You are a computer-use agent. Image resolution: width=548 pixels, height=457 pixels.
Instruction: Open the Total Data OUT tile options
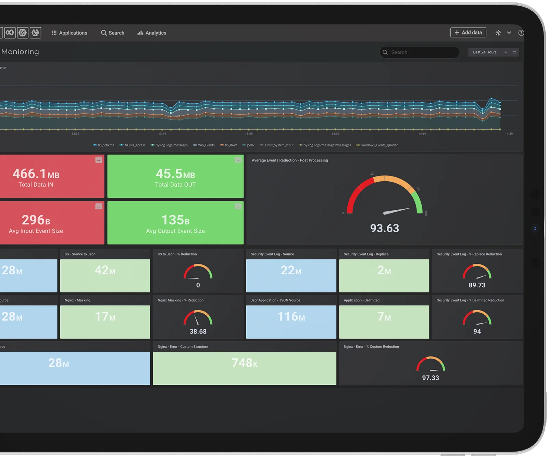[238, 160]
